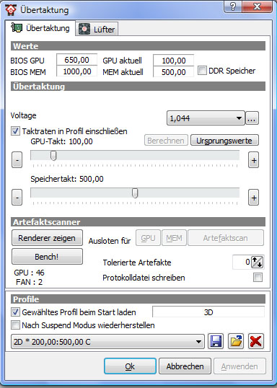Uncheck Taktraten in Profil einschließen
Screen dimensions: 277x388
15,131
